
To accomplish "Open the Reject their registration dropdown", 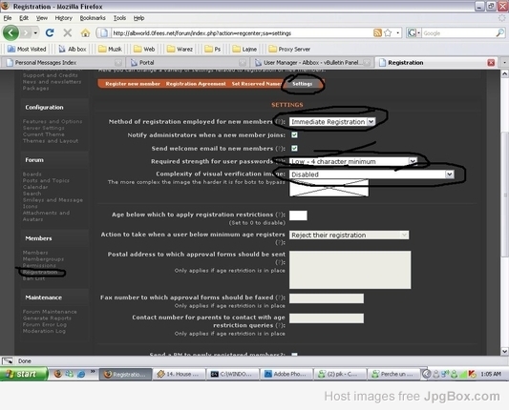I will [x=349, y=235].
